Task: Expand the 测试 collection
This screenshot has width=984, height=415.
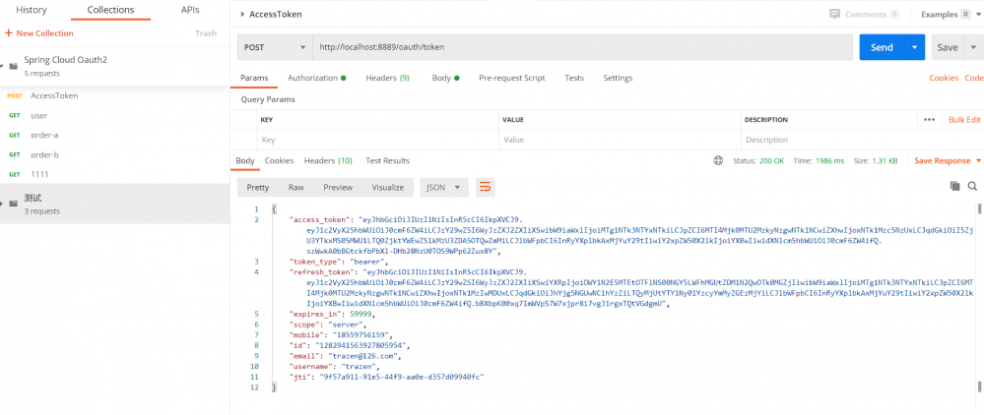Action: pos(2,204)
